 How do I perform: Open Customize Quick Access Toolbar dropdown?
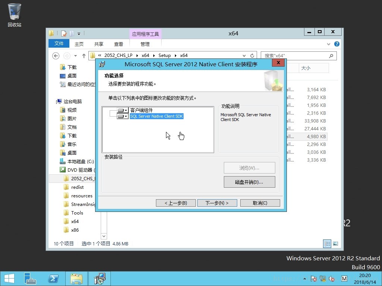(79, 34)
